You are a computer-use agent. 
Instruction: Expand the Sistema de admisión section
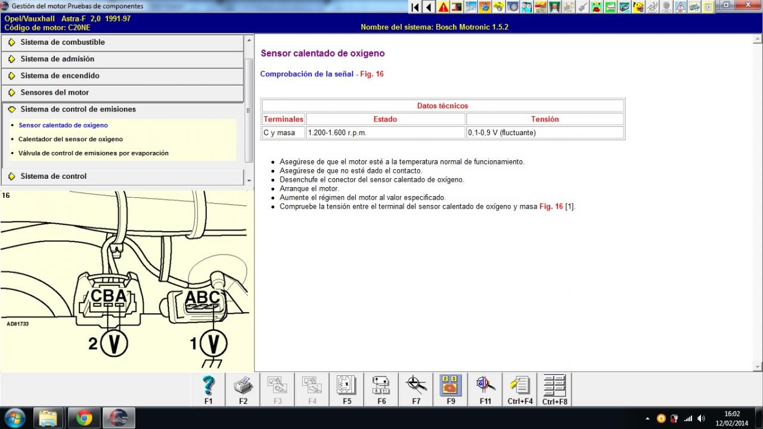pos(57,59)
